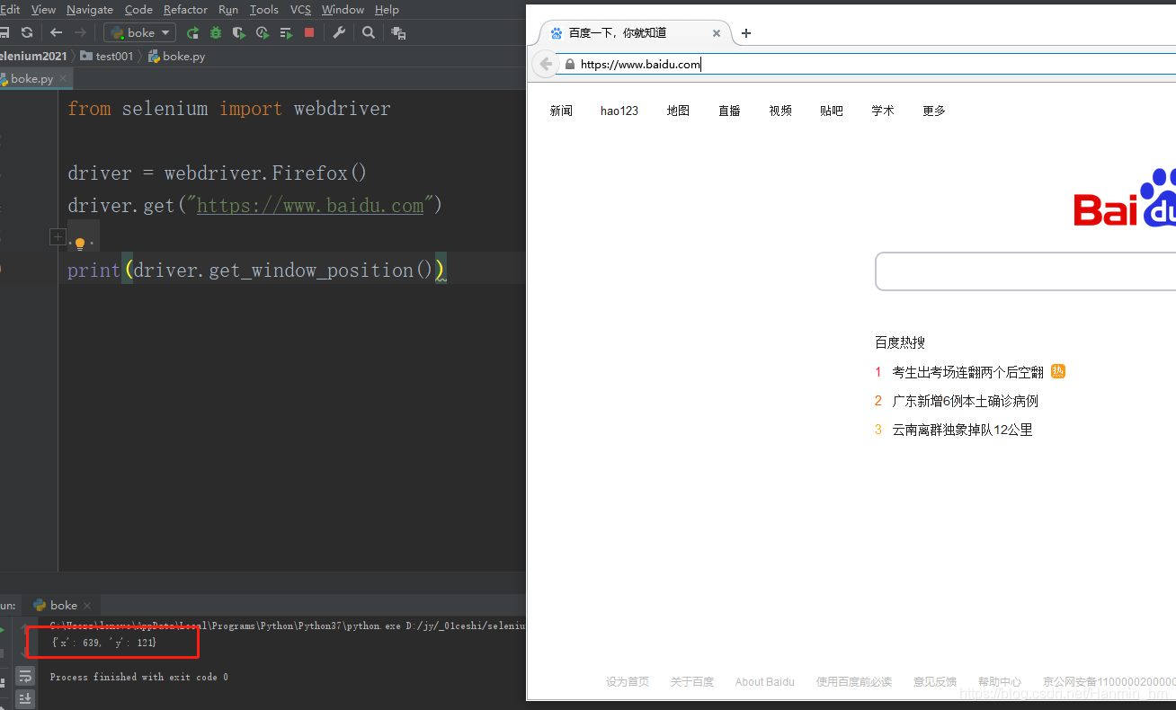Open the Code menu
This screenshot has height=710, width=1176.
pyautogui.click(x=138, y=9)
